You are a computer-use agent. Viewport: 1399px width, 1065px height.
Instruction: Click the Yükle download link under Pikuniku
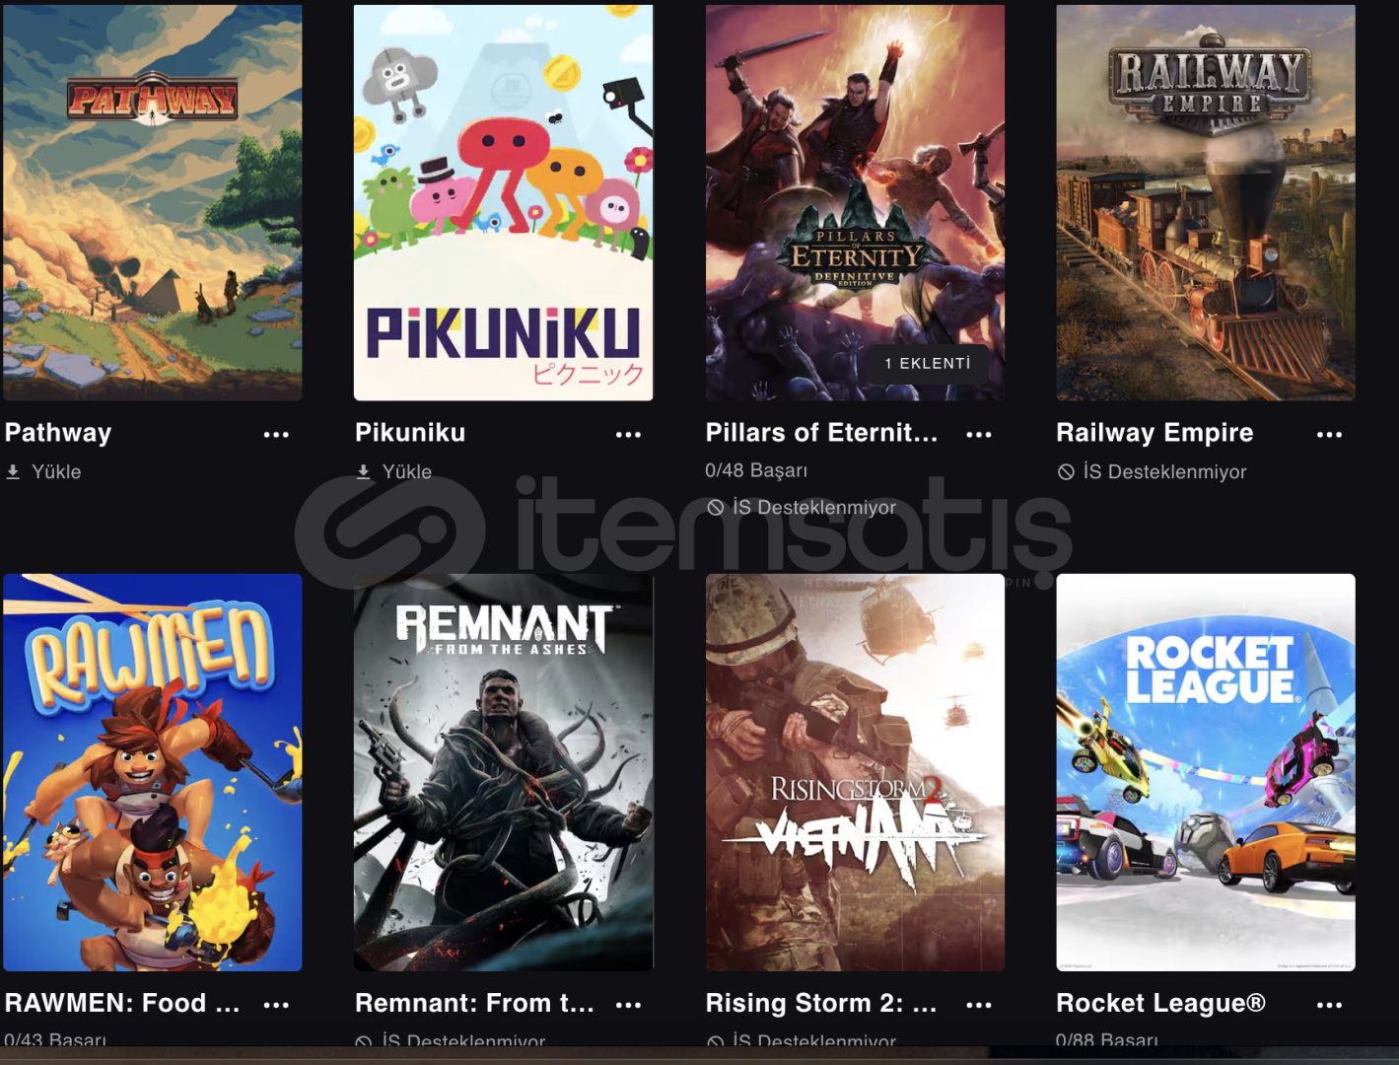coord(394,472)
